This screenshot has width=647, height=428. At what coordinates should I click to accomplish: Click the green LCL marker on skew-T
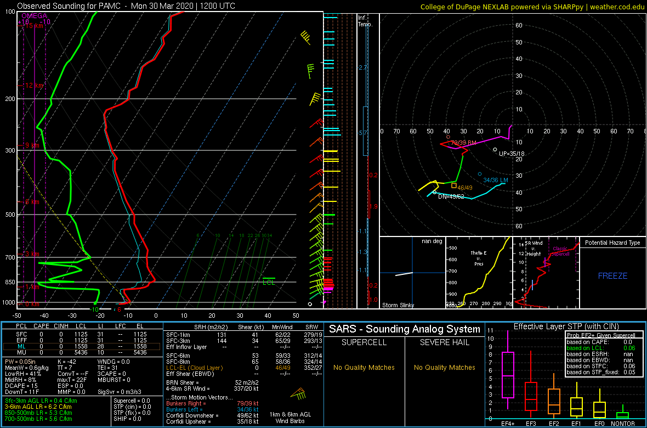269,281
